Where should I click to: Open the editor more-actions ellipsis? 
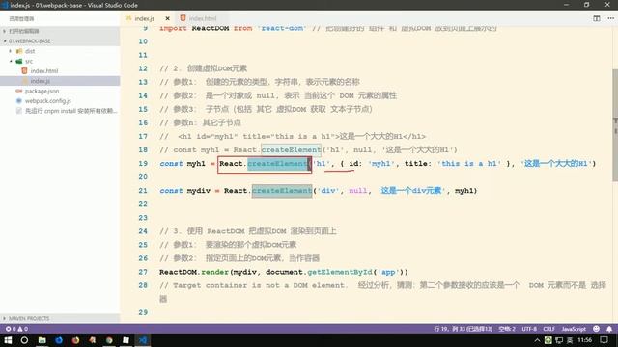pos(610,18)
